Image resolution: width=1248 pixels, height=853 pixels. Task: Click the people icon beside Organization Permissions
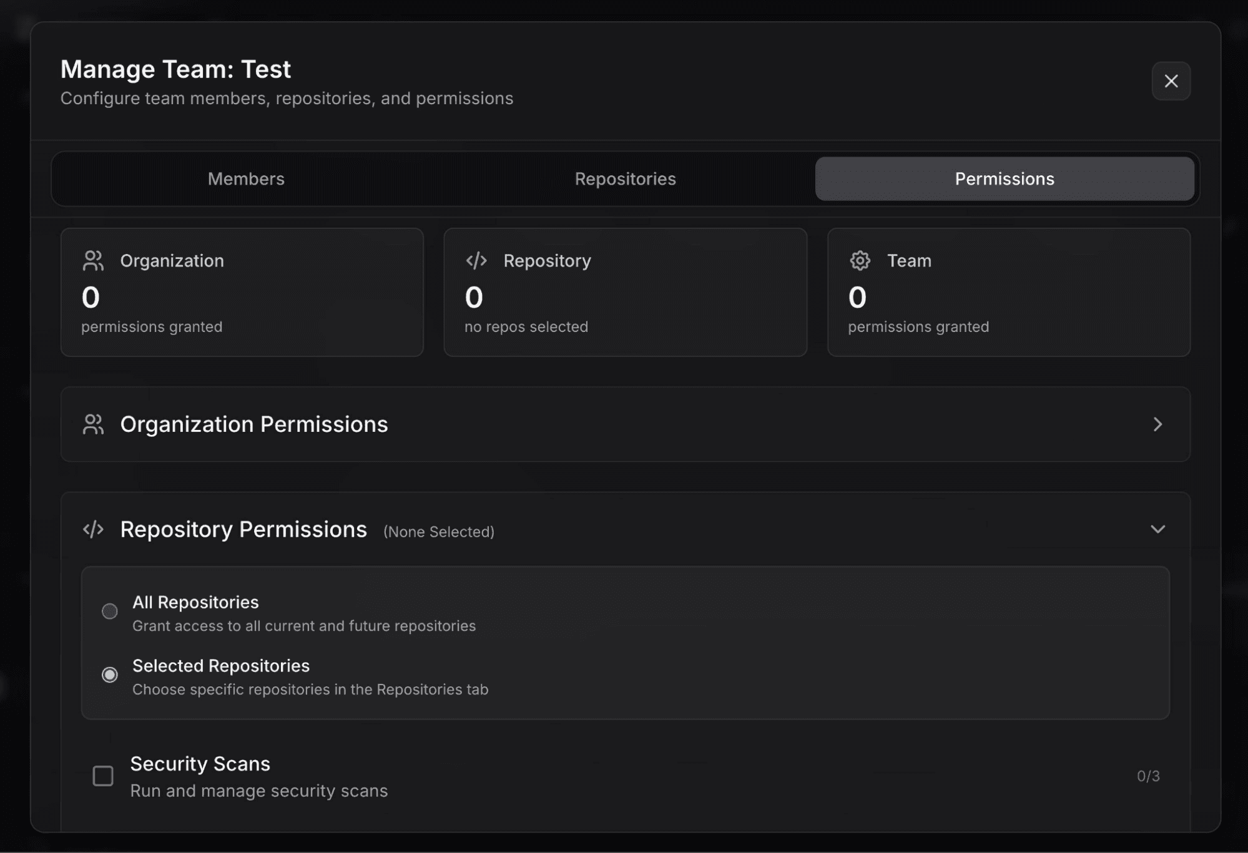pos(93,424)
